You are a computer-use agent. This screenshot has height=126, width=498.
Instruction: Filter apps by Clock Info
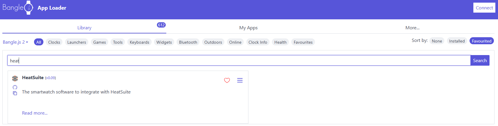(x=258, y=42)
